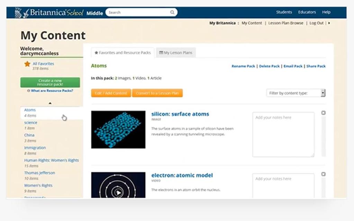
Task: Open the Educators menu
Action: (x=307, y=12)
